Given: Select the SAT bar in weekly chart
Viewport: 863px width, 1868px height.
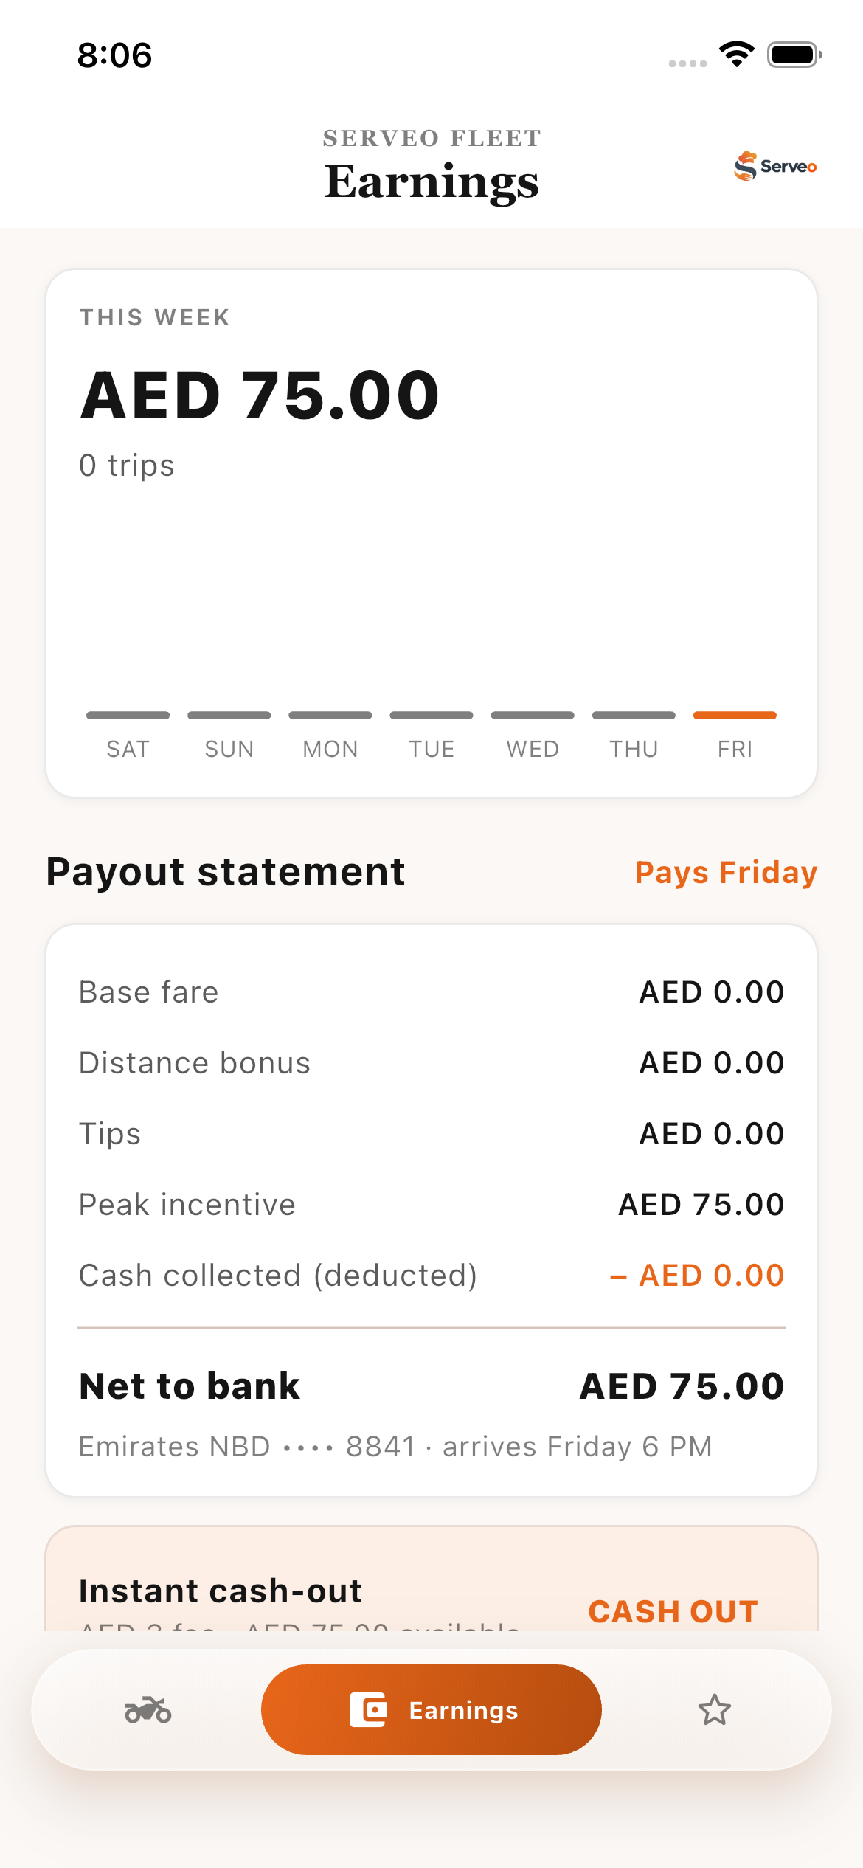Looking at the screenshot, I should click(x=128, y=715).
